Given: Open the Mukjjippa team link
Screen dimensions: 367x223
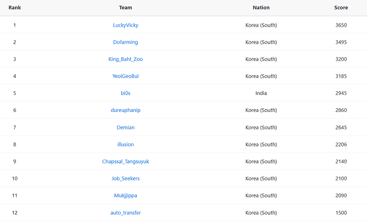Looking at the screenshot, I should tap(125, 195).
